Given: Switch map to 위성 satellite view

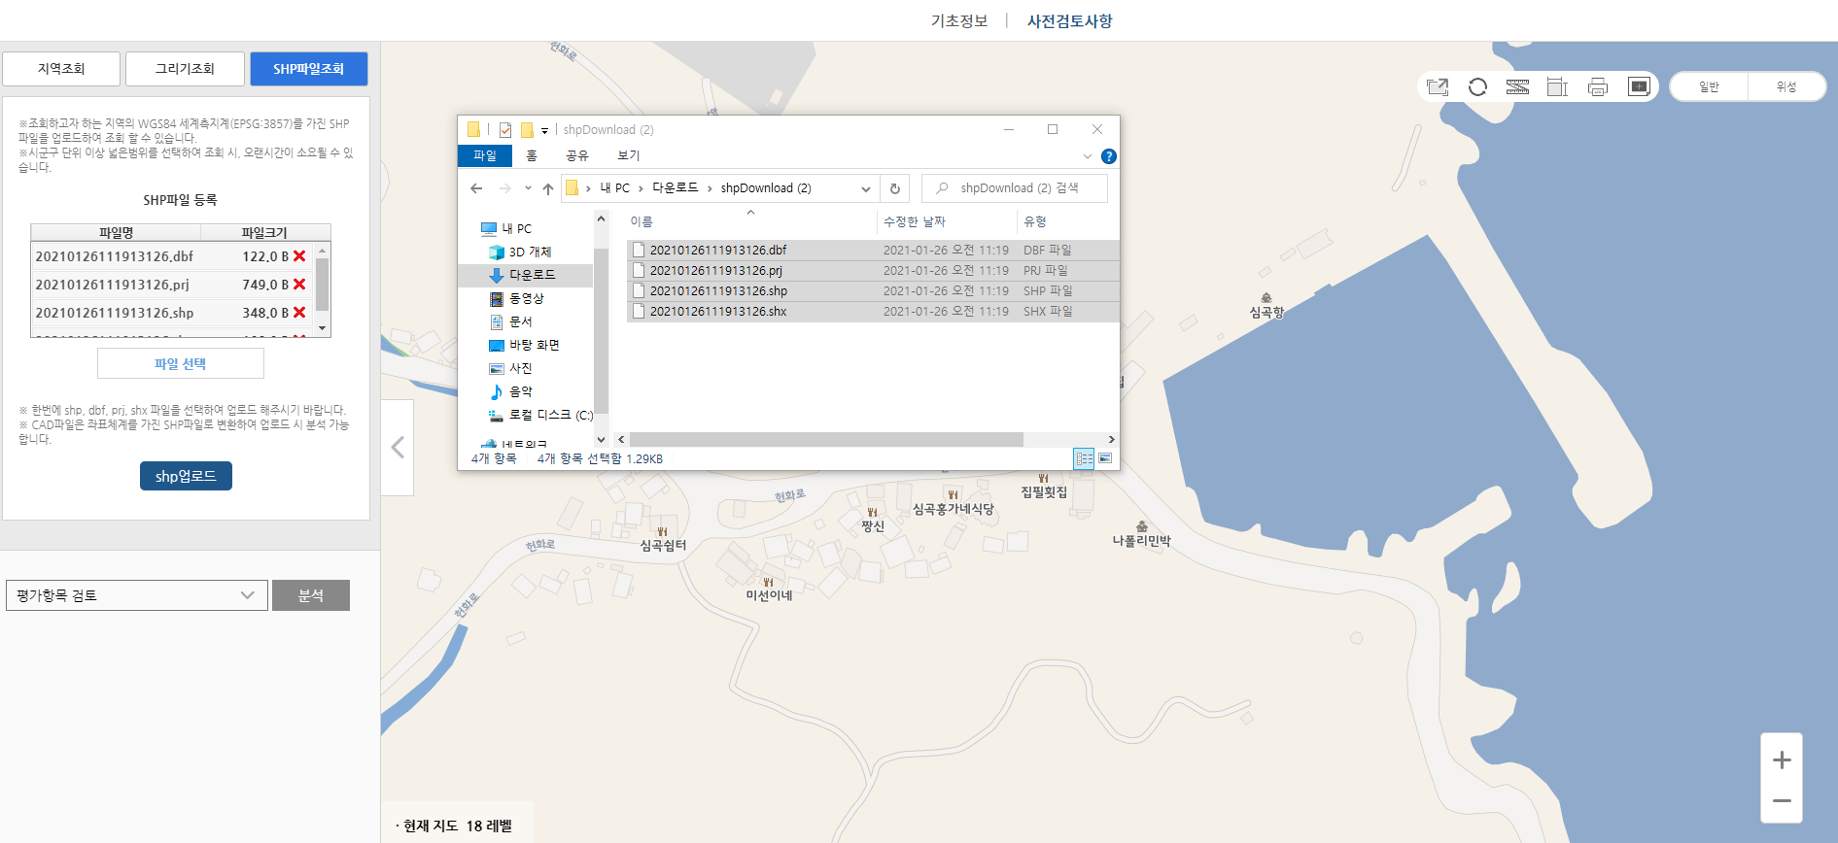Looking at the screenshot, I should (1786, 87).
